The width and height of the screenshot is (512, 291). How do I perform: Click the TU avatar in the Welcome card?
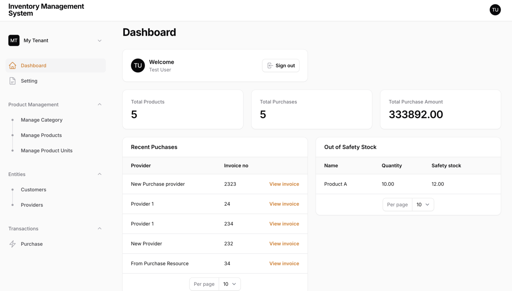pyautogui.click(x=138, y=65)
